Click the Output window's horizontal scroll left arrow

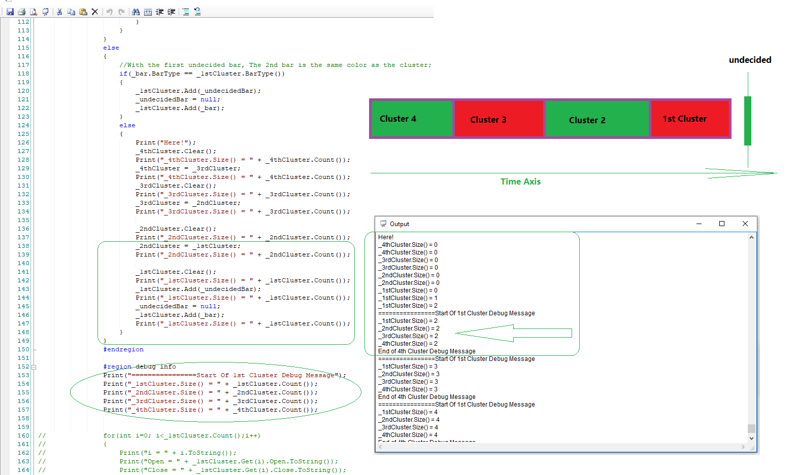[380, 447]
